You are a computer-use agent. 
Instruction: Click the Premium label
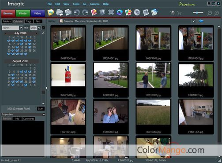[187, 4]
